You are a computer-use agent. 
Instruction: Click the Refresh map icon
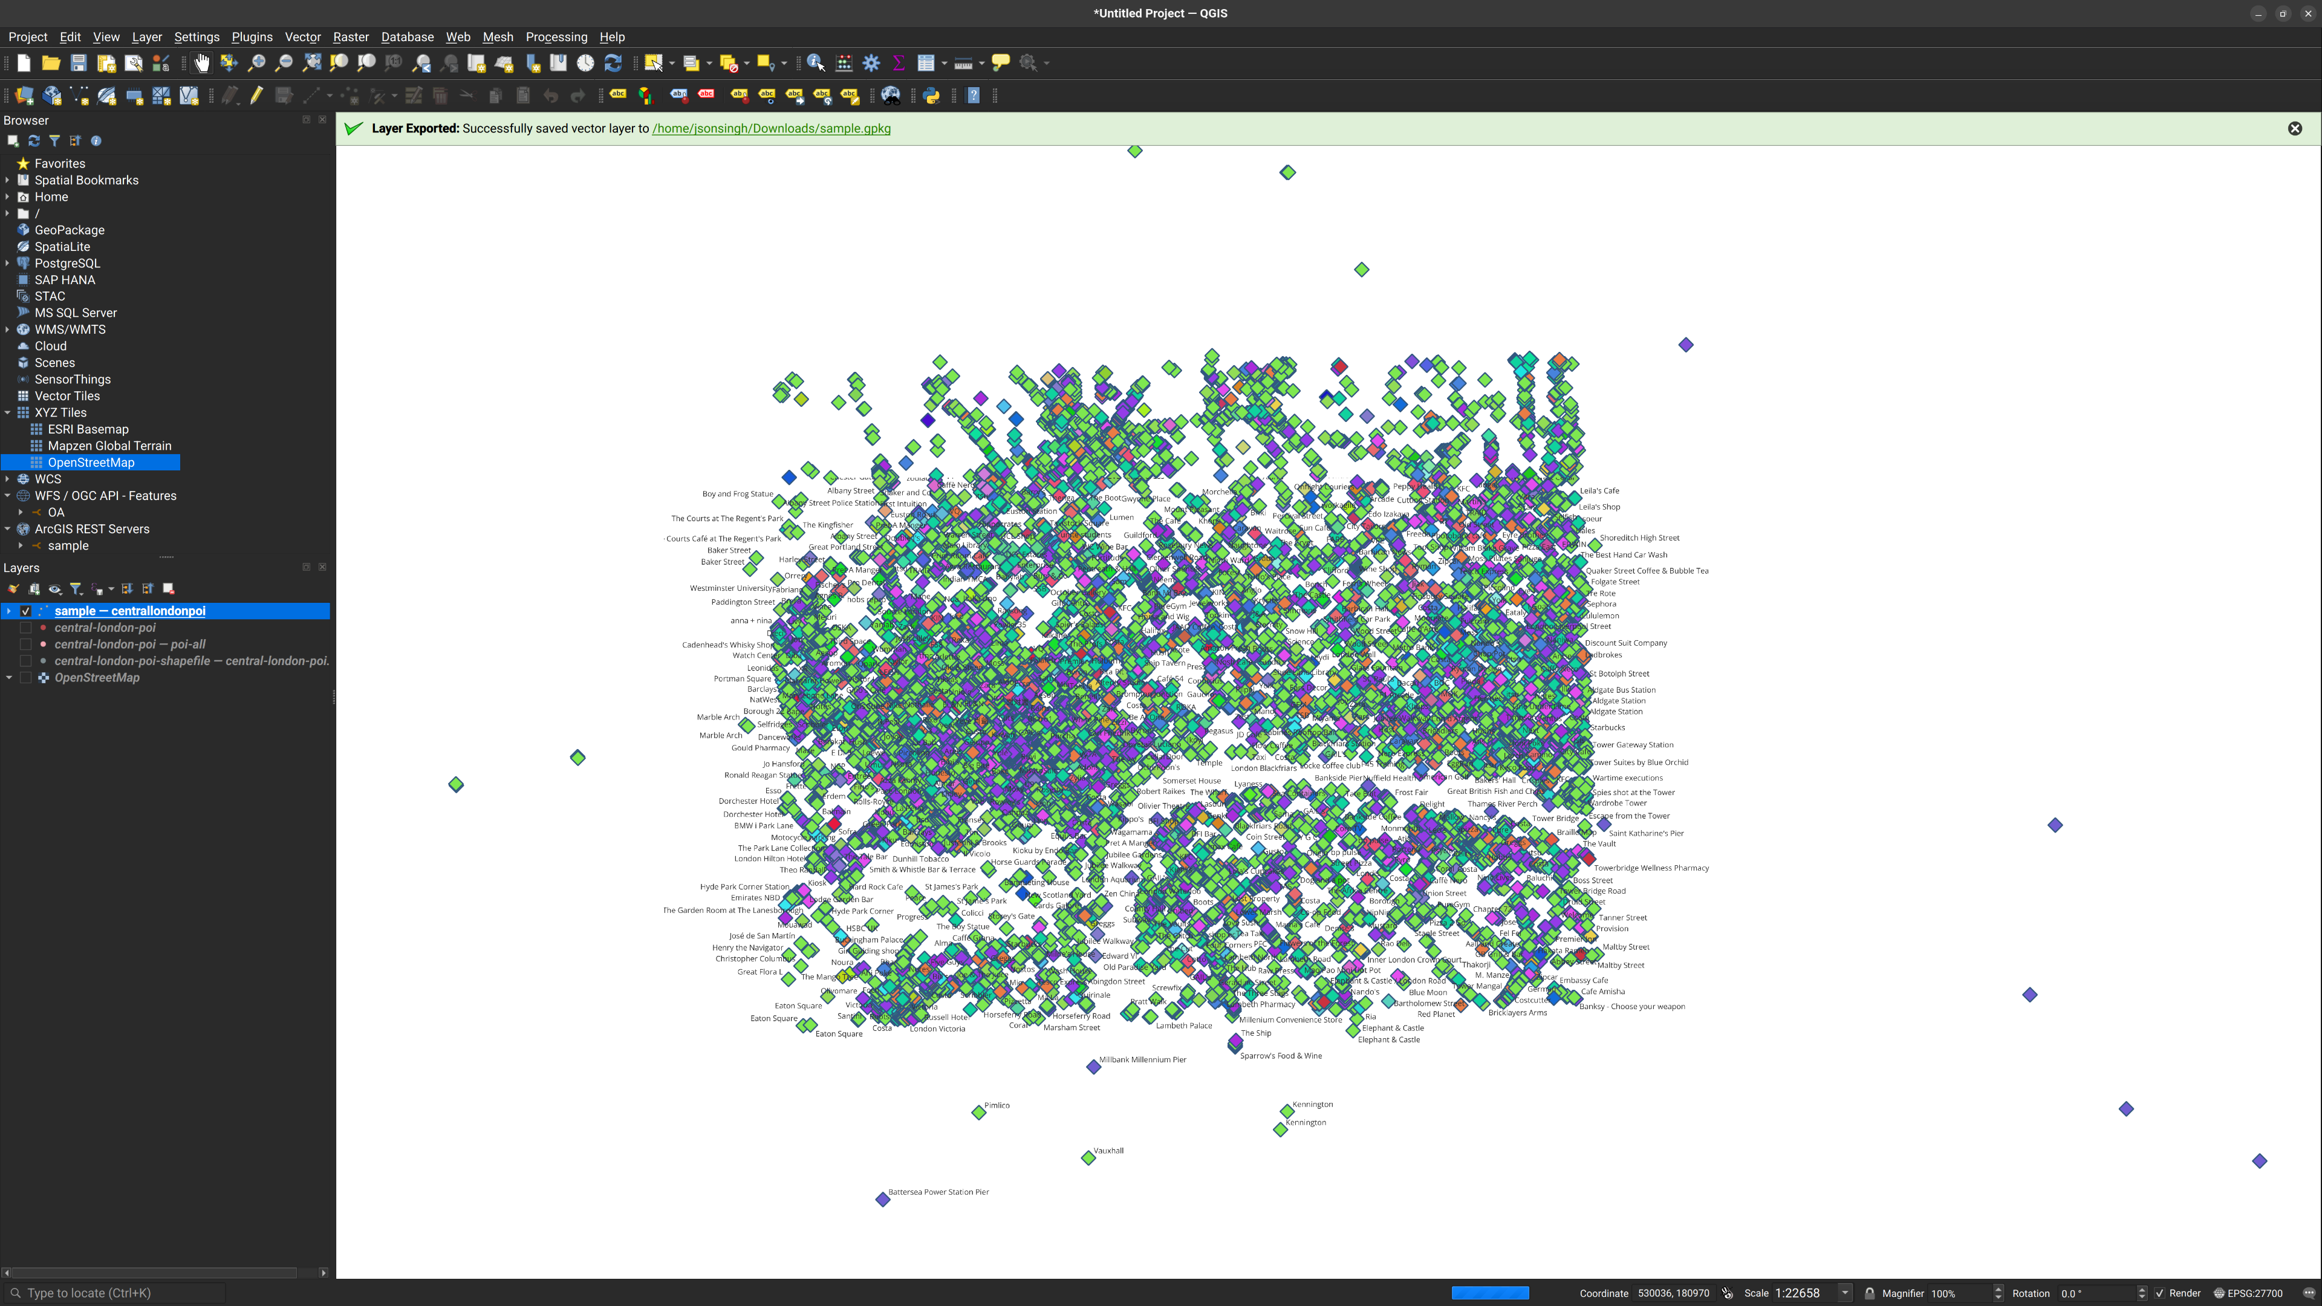(x=613, y=63)
